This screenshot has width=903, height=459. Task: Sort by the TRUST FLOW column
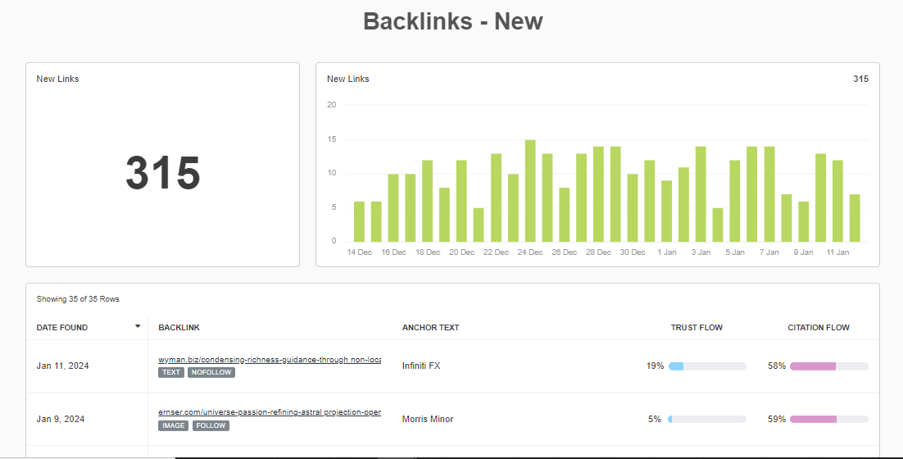(x=696, y=328)
